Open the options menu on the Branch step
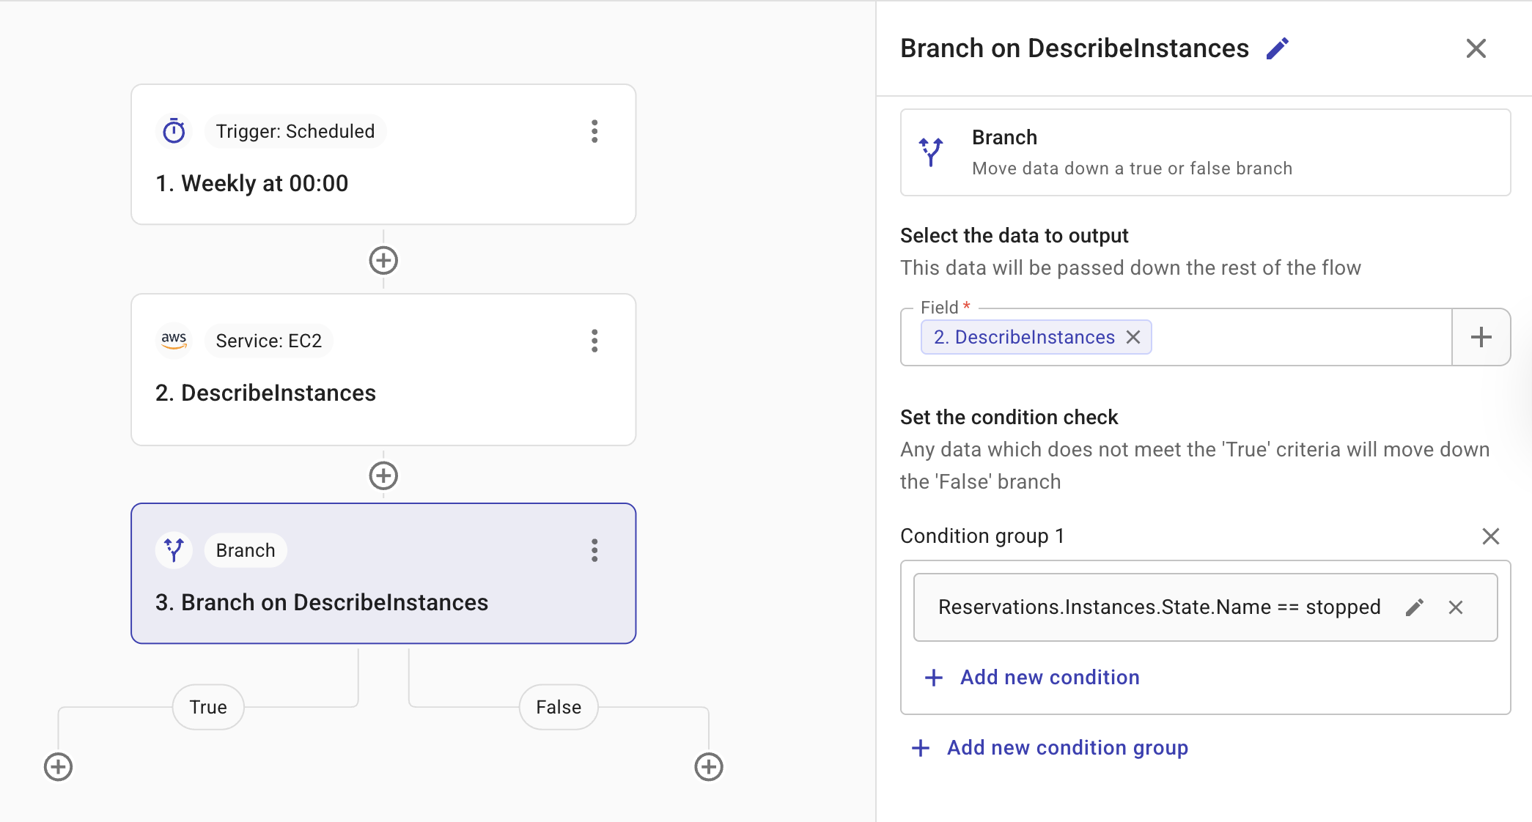Image resolution: width=1532 pixels, height=822 pixels. click(594, 550)
